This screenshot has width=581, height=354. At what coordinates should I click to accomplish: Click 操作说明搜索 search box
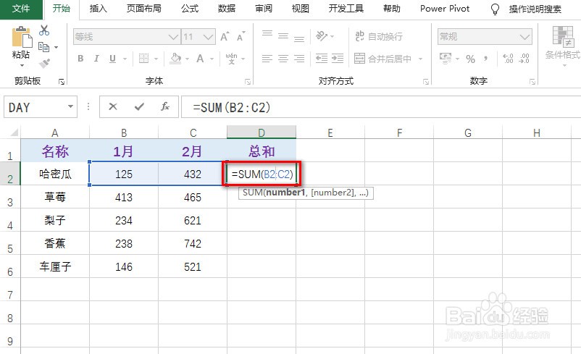pyautogui.click(x=535, y=9)
